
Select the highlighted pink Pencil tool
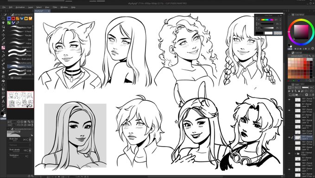tap(3, 48)
